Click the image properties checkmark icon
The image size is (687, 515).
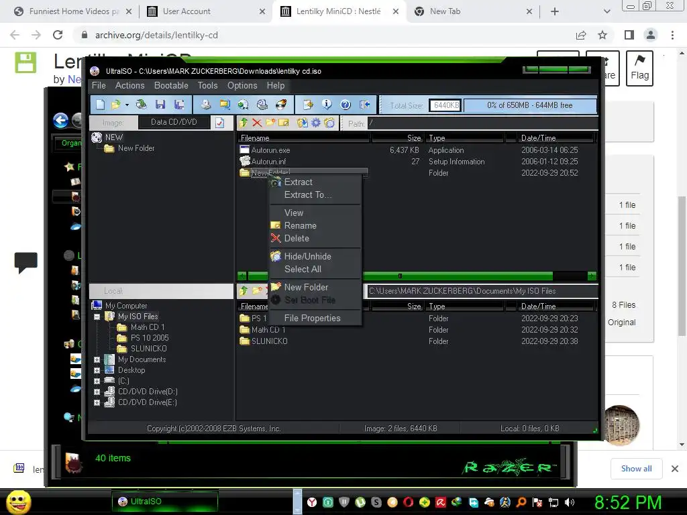point(219,123)
